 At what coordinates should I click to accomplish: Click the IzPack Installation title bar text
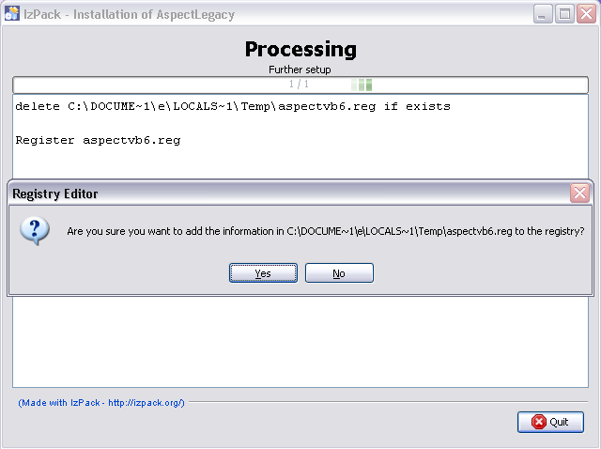[129, 15]
